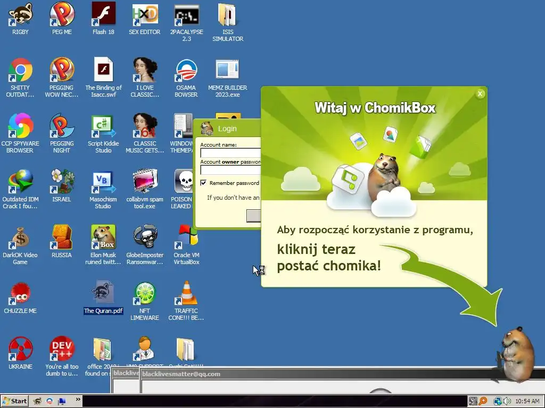Click the show desktop quick launch icon
The width and height of the screenshot is (545, 408).
click(62, 402)
